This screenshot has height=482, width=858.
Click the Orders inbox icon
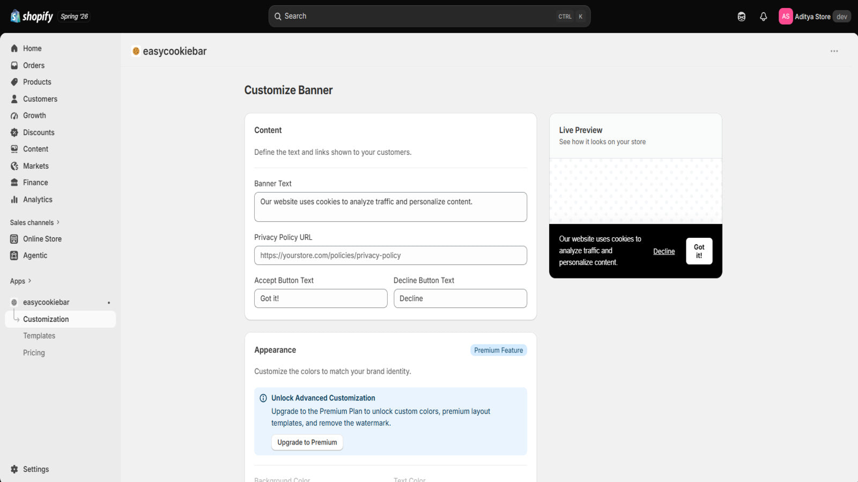pyautogui.click(x=14, y=65)
